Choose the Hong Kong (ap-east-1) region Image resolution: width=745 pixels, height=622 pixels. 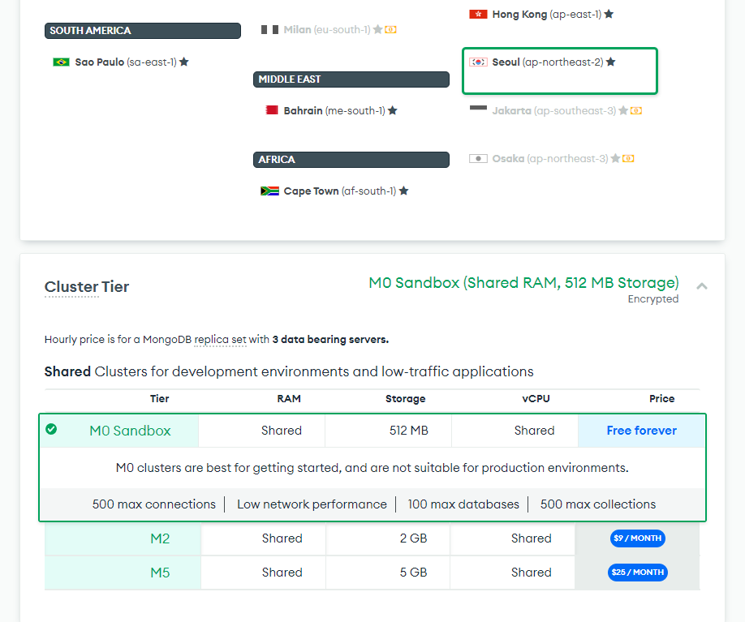pyautogui.click(x=541, y=15)
